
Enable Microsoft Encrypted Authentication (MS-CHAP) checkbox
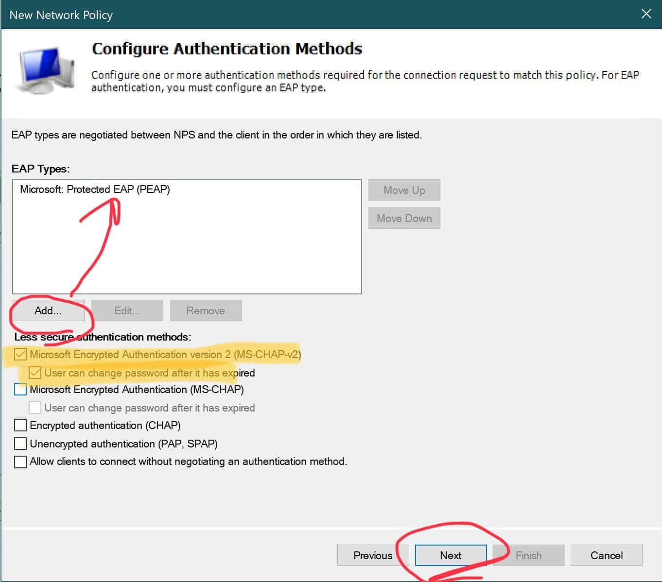(20, 390)
